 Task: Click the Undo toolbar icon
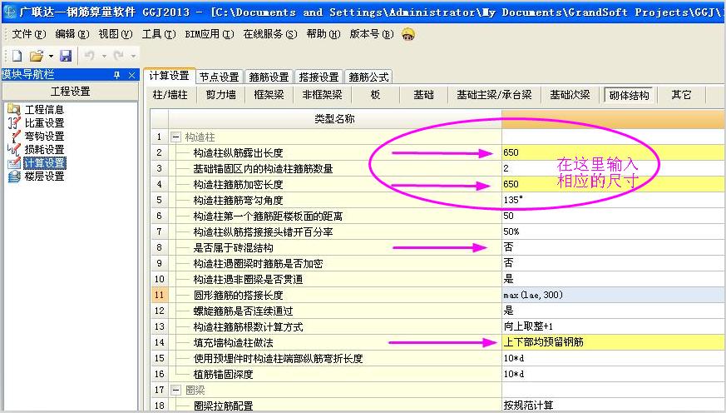pyautogui.click(x=89, y=56)
